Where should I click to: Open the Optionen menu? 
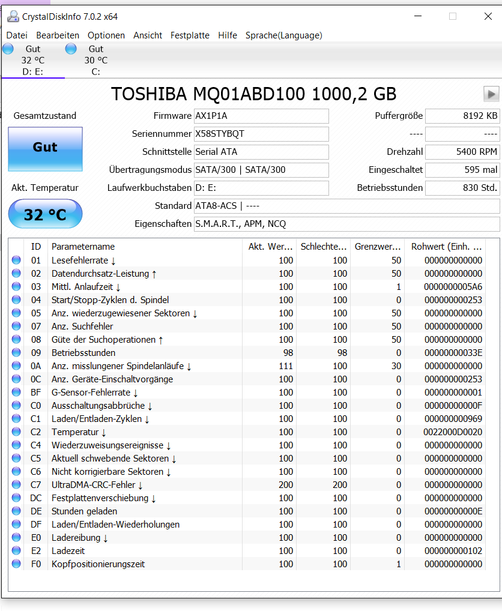coord(106,35)
